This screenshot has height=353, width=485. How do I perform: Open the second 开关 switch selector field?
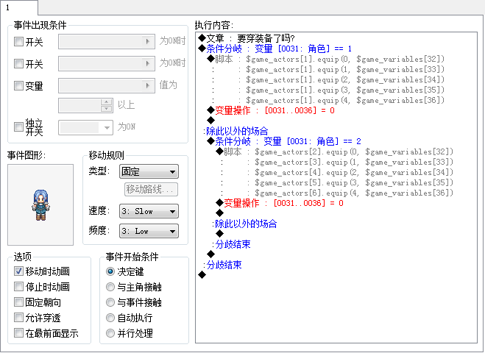(107, 64)
